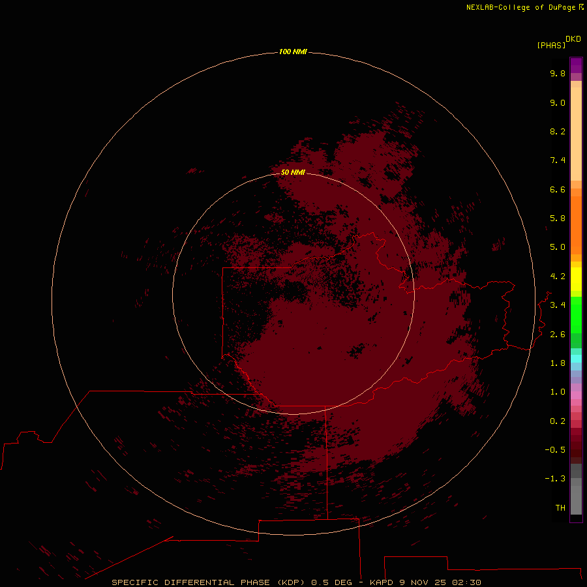
Task: Click the [PHAS] legend label
Action: click(551, 45)
